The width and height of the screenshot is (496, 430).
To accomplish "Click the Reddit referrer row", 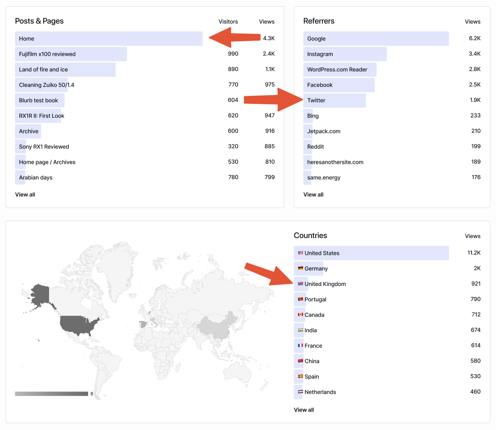I will pos(315,146).
